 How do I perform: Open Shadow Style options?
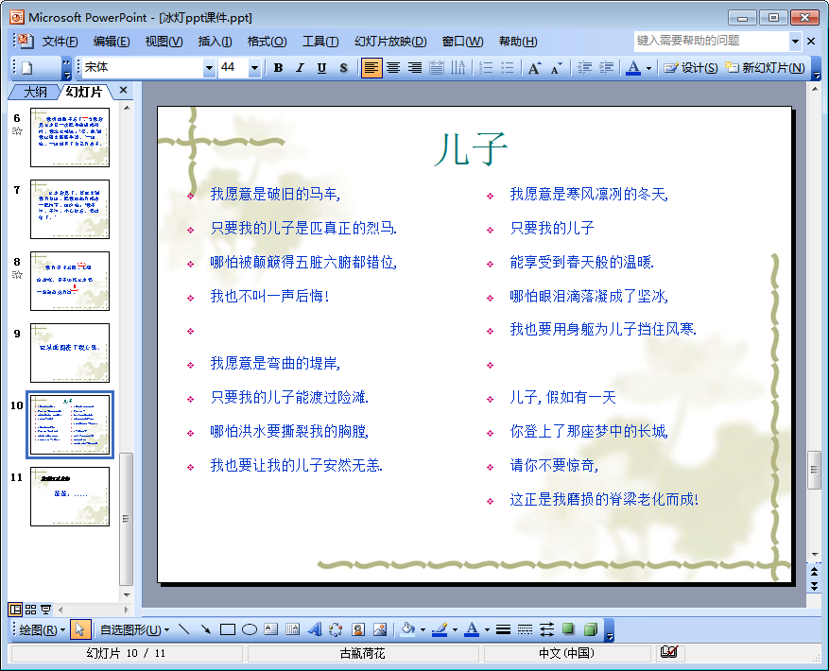pos(568,629)
